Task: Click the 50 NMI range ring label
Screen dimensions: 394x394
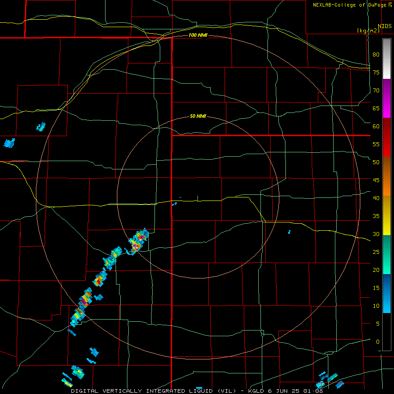Action: (x=198, y=116)
